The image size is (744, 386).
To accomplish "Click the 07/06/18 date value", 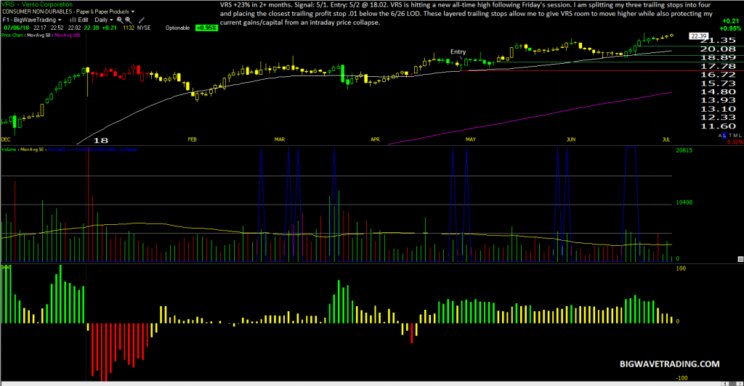I will (x=16, y=28).
